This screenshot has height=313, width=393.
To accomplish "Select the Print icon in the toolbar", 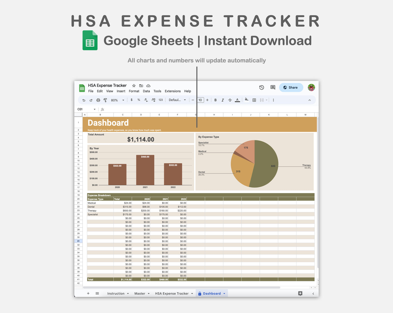I will coord(98,100).
